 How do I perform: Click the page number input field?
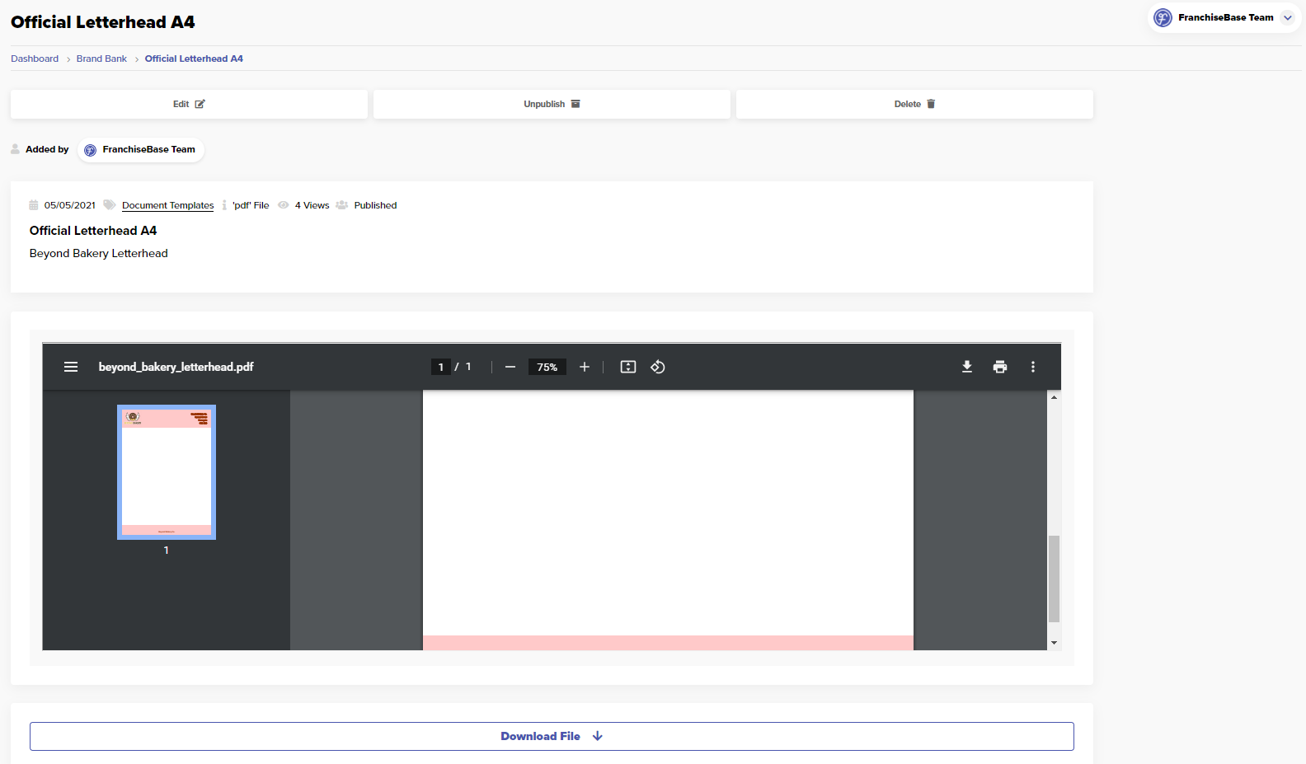(441, 367)
